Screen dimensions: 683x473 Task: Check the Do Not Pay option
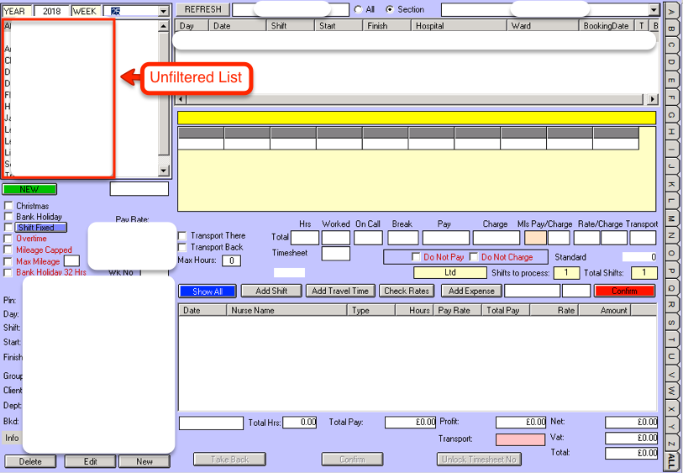[x=416, y=257]
